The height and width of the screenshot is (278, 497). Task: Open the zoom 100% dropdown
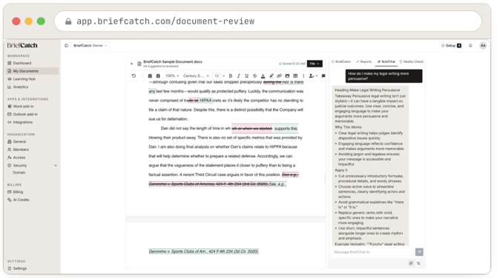[x=172, y=76]
